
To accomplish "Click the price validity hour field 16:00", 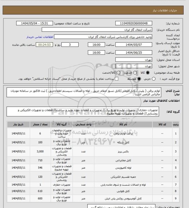I will [x=96, y=52].
